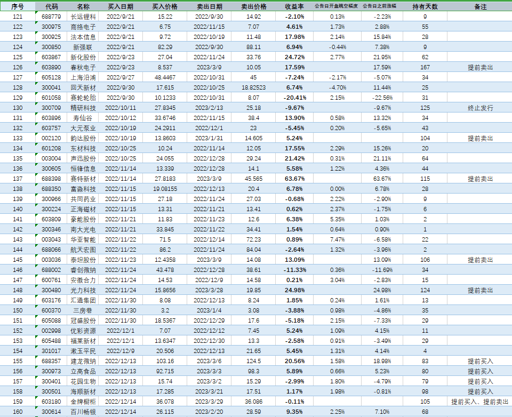Select buy price 19.08155
The height and width of the screenshot is (417, 512).
coord(165,189)
